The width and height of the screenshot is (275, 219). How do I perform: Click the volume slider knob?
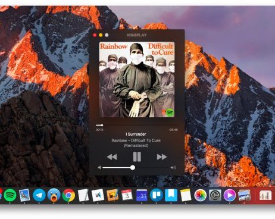tap(133, 168)
